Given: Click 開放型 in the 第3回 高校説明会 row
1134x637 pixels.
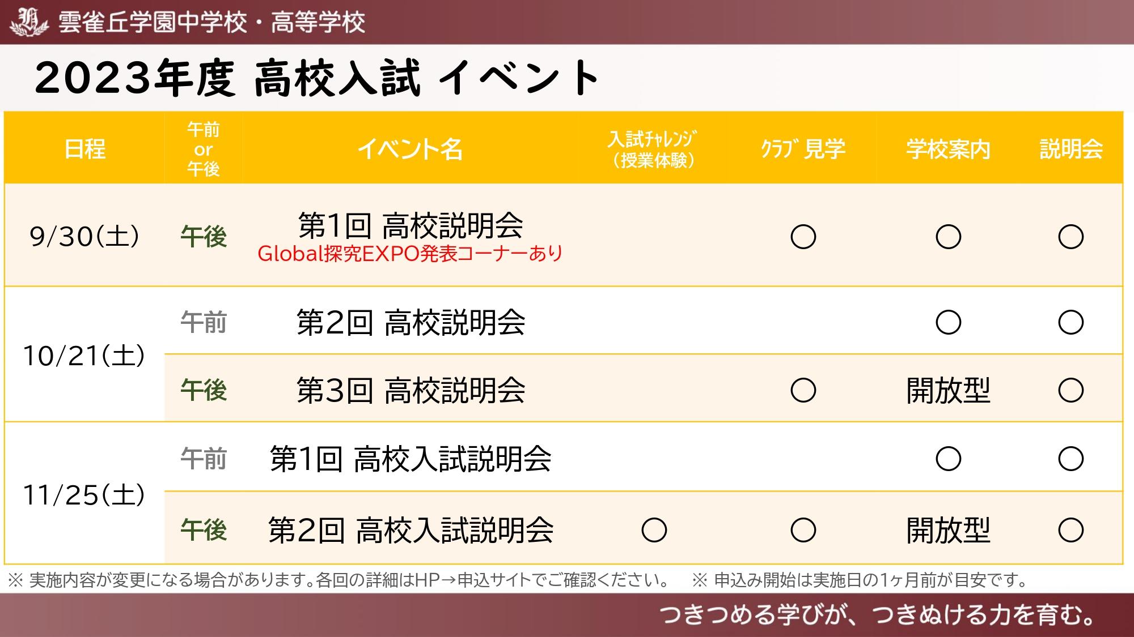Looking at the screenshot, I should (x=948, y=390).
